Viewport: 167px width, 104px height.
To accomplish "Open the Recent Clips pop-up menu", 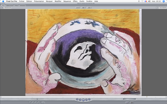I will click(127, 102).
